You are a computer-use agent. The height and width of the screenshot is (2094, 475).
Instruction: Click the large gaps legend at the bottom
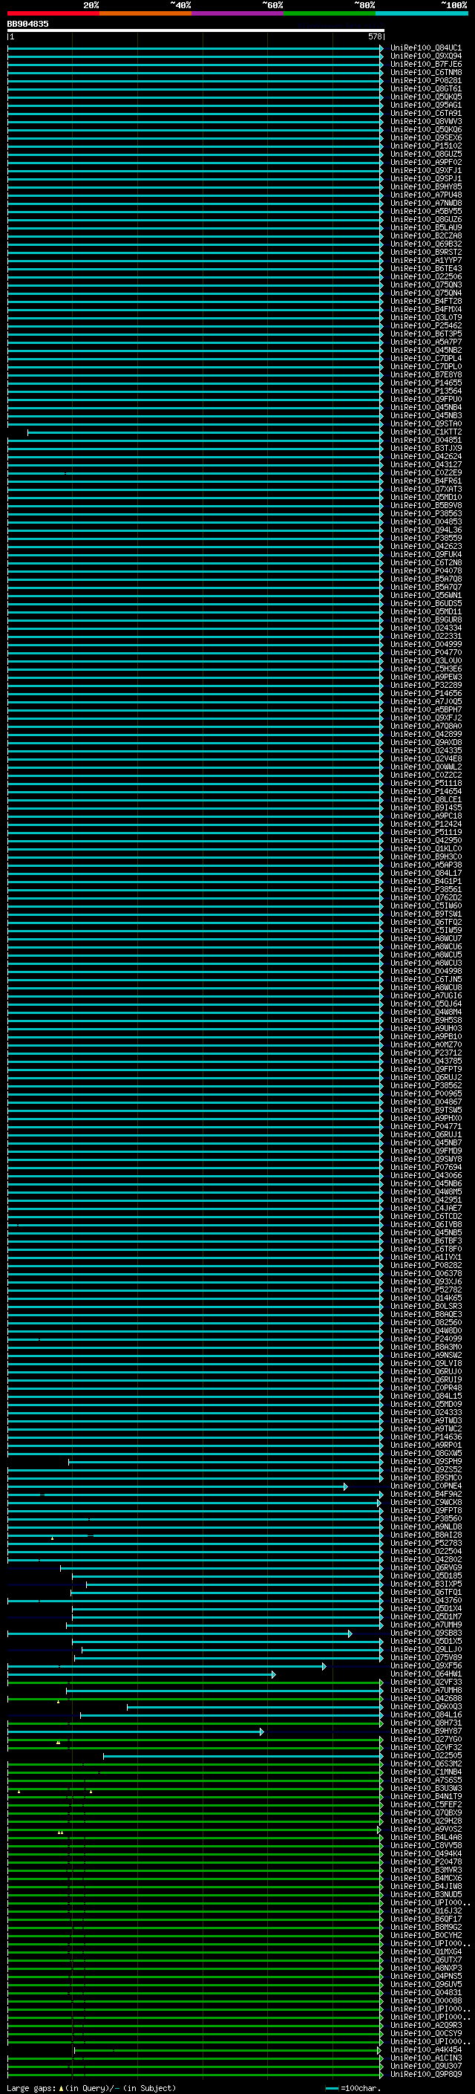click(x=91, y=2087)
